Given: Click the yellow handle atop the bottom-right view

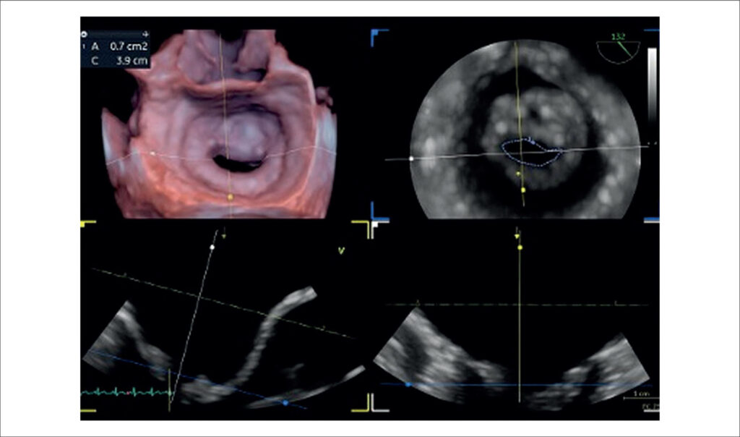Looking at the screenshot, I should pos(520,247).
